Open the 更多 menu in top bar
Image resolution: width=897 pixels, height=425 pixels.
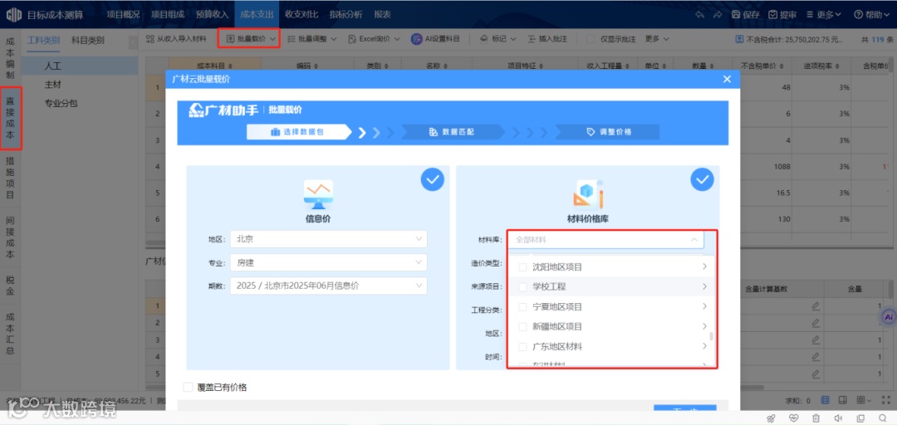pos(823,14)
